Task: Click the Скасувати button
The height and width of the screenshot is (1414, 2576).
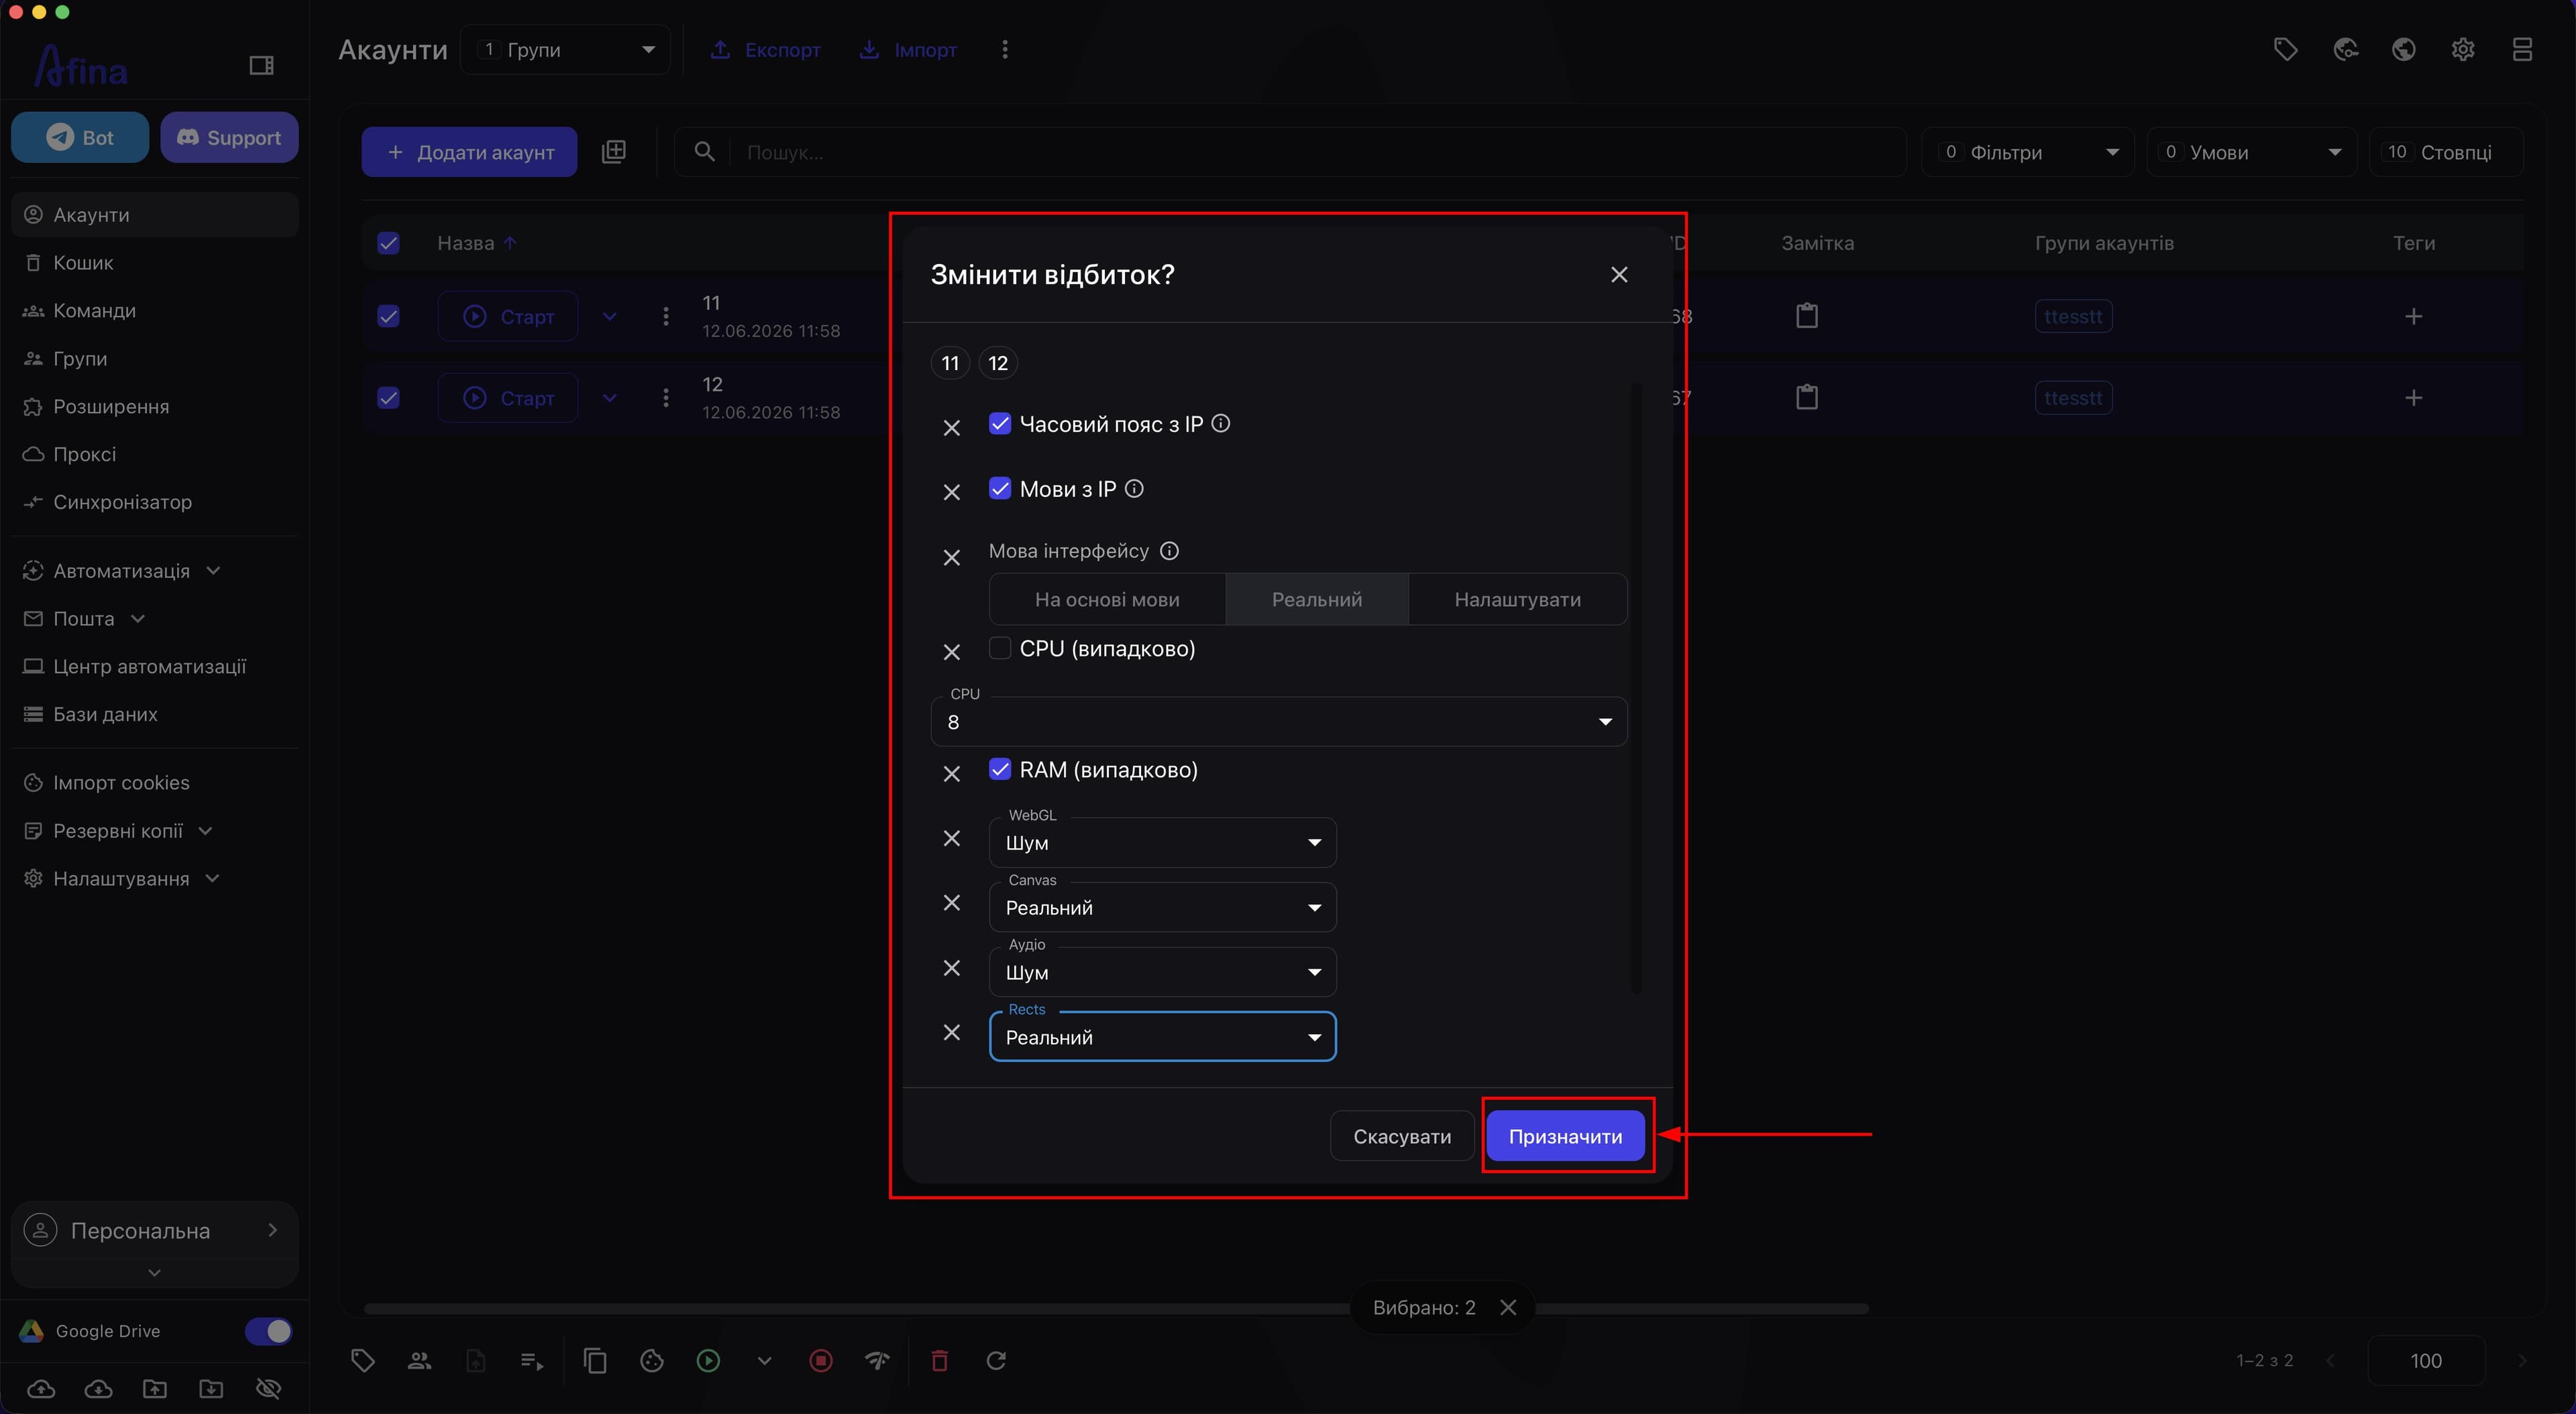Action: tap(1401, 1136)
